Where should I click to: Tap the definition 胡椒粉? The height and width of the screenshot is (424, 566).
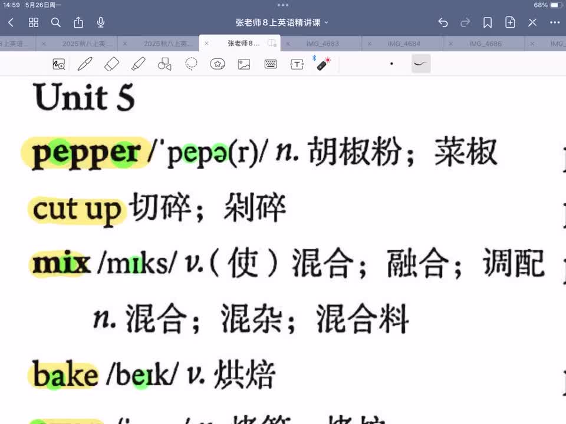click(355, 152)
